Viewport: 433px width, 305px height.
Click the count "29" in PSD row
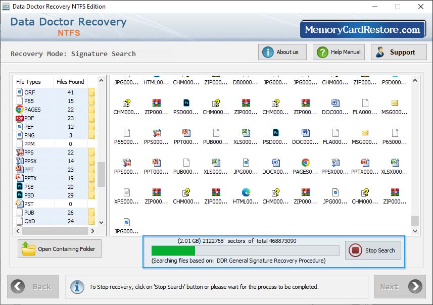coord(71,195)
